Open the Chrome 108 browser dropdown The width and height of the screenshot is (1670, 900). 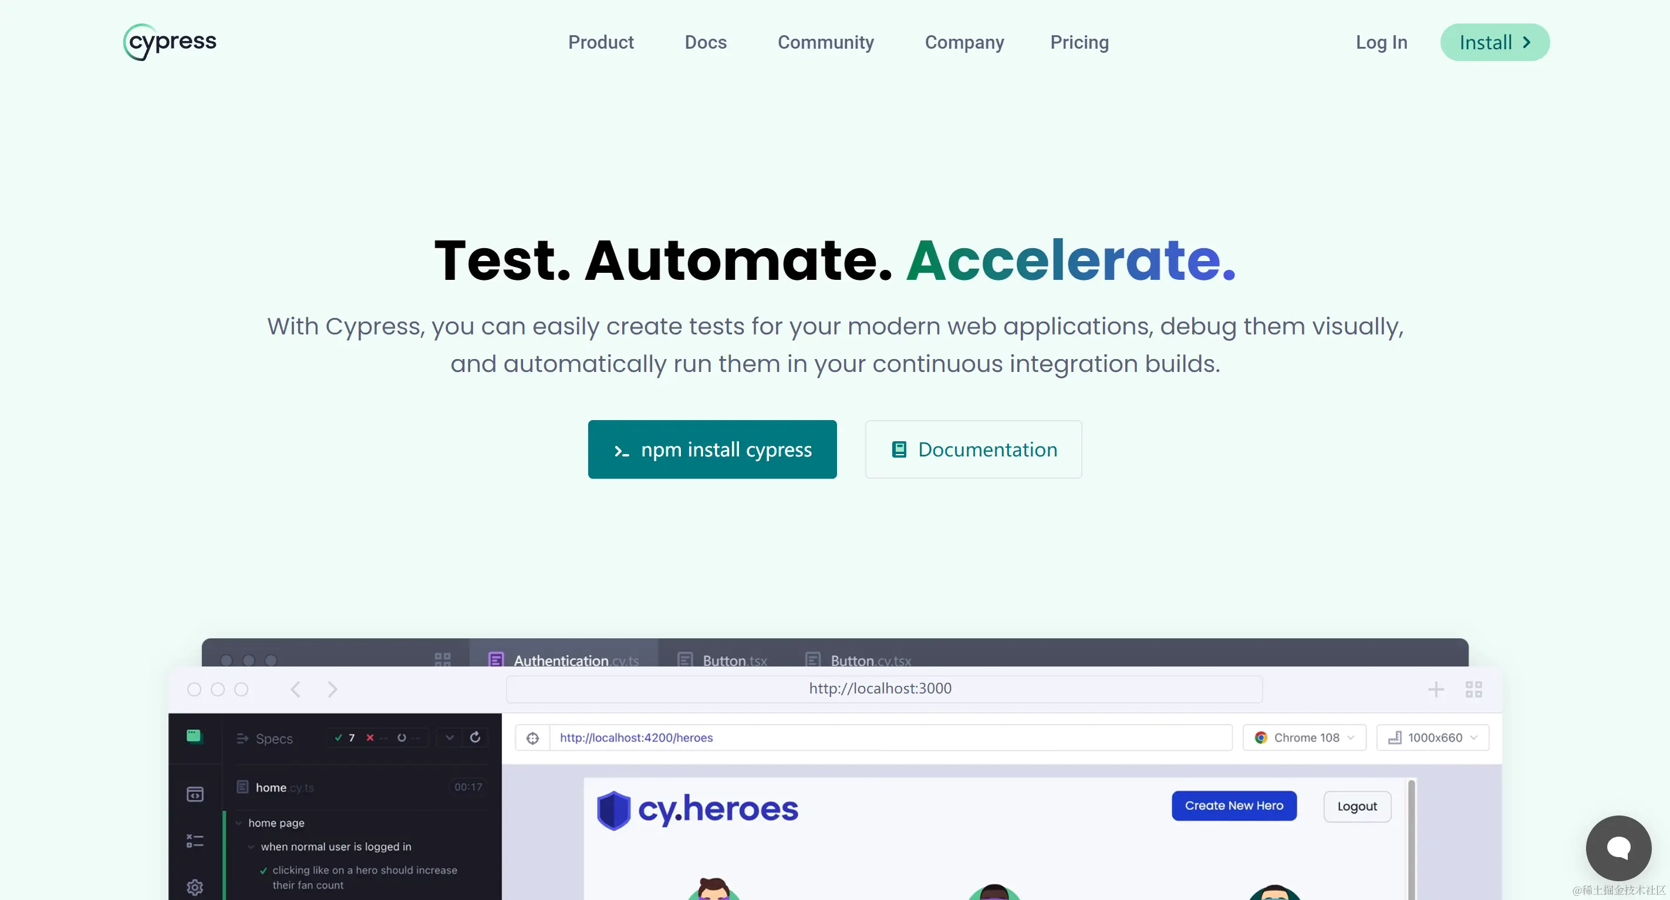(1304, 738)
